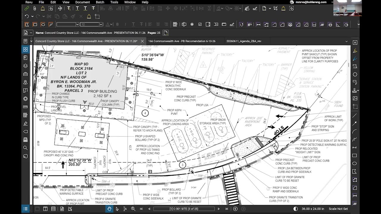The height and width of the screenshot is (214, 381).
Task: Toggle split view vertical
Action: 45,209
